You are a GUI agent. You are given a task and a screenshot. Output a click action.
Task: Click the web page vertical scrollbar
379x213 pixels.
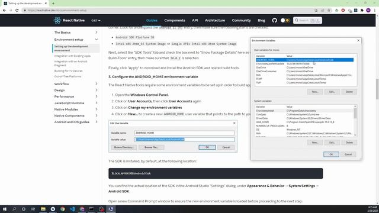(377, 89)
